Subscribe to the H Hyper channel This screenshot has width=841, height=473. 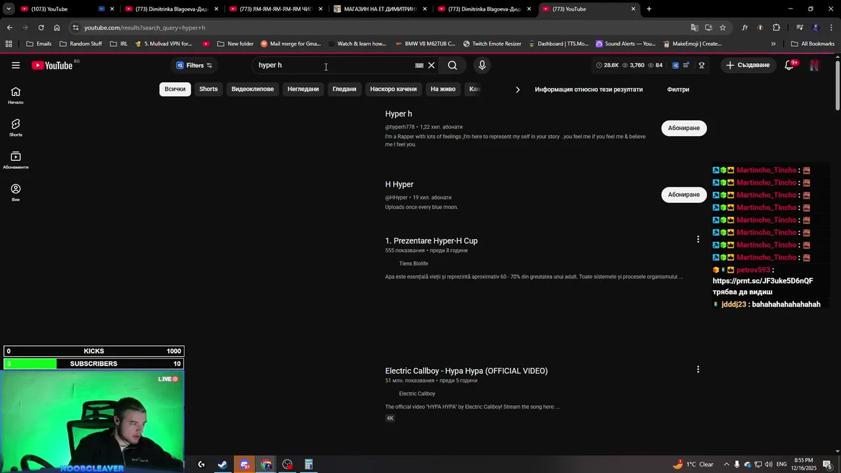[x=684, y=194]
